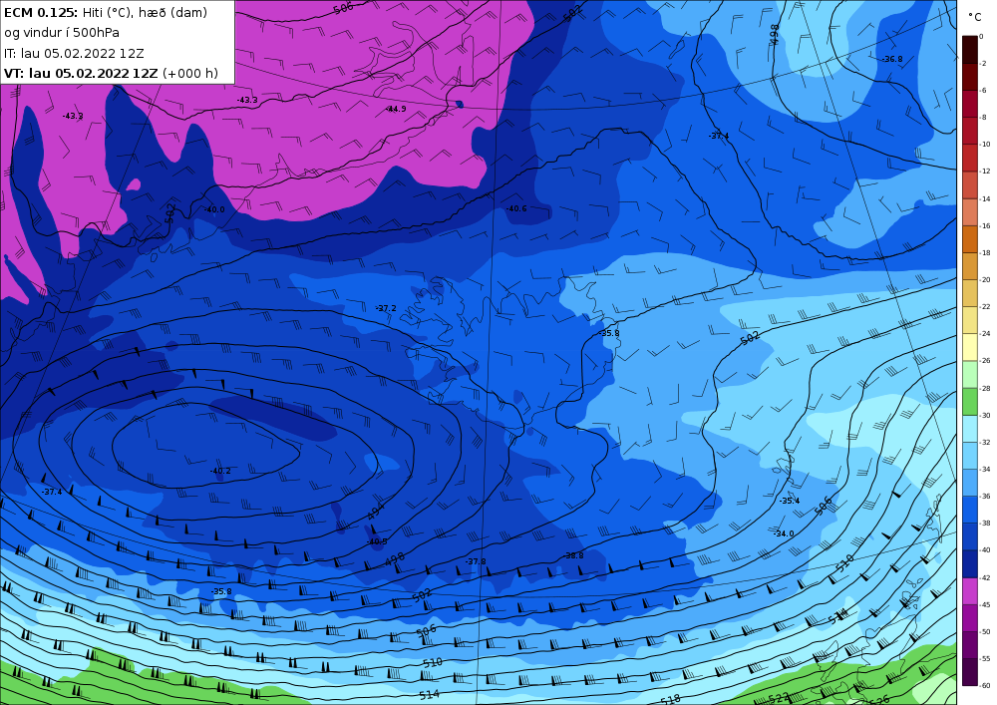Select the legend swatch between -50 and -55
Image resolution: width=997 pixels, height=705 pixels.
[970, 645]
